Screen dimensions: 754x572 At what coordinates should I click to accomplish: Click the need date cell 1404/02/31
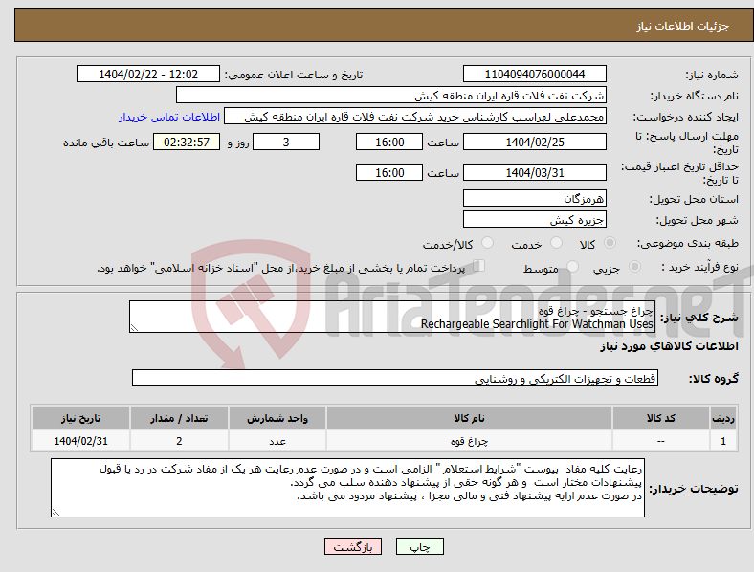pos(80,441)
